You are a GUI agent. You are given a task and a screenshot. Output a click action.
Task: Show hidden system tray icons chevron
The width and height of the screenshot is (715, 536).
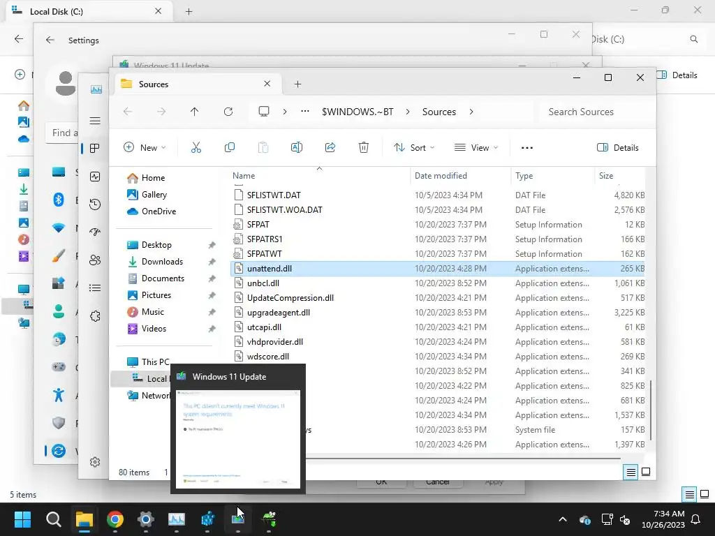pyautogui.click(x=563, y=519)
